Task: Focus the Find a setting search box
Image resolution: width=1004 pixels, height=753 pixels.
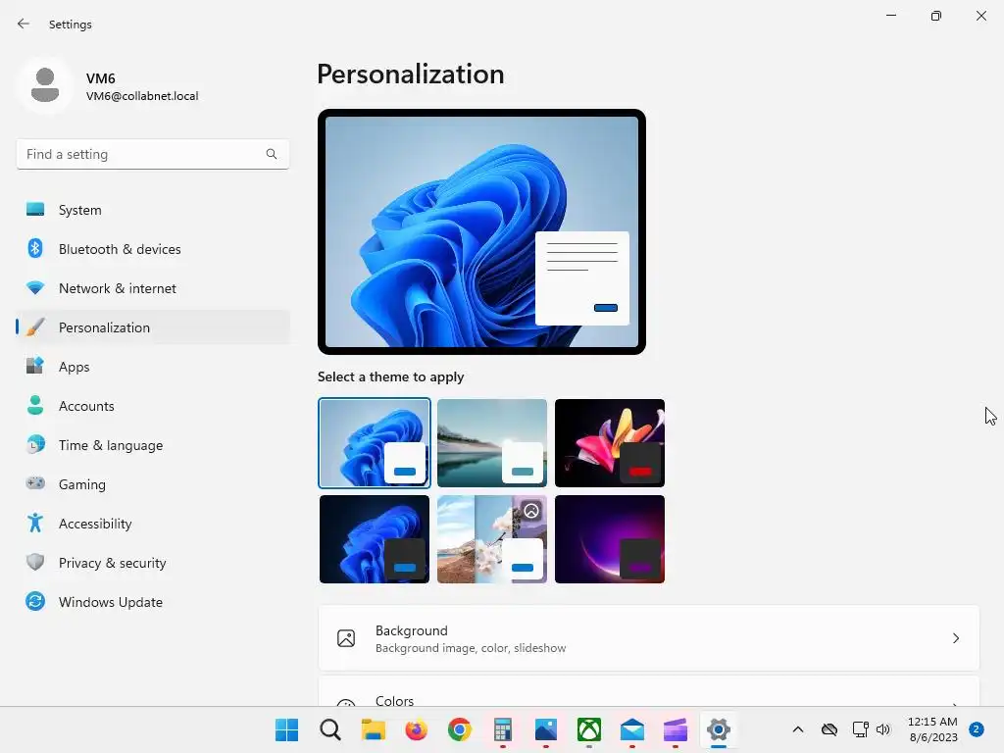Action: click(152, 154)
